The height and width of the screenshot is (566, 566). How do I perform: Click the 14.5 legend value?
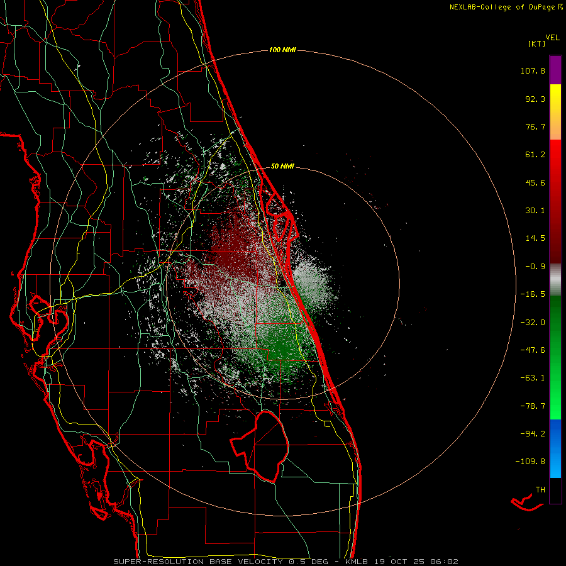click(535, 238)
